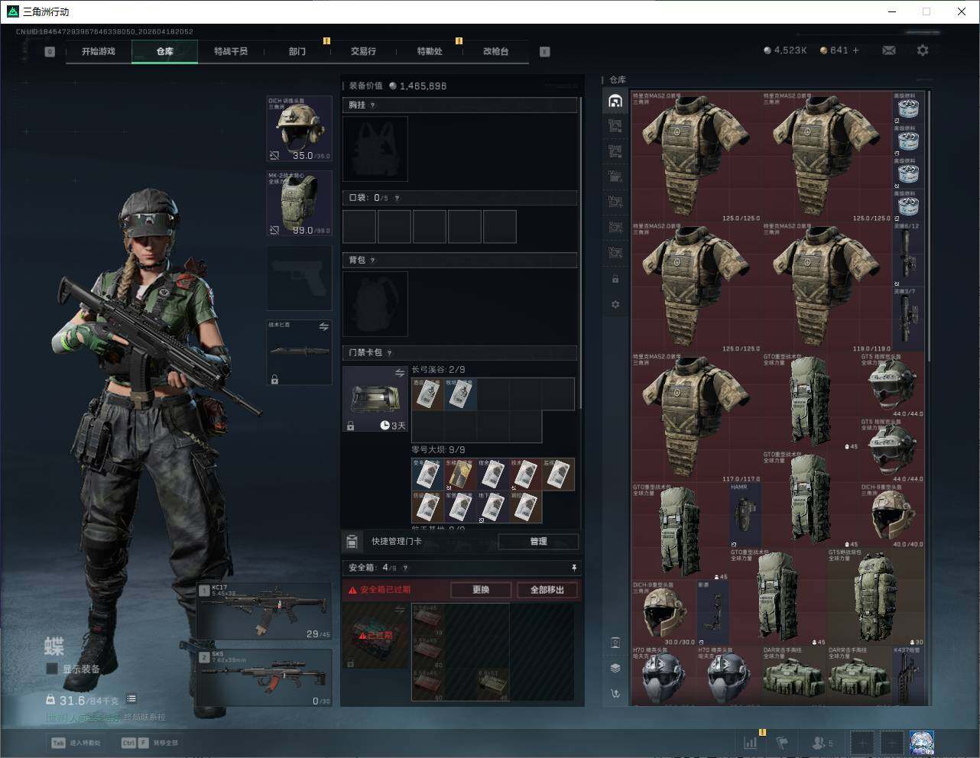This screenshot has height=758, width=980.
Task: Select the expired safe box thumbnail
Action: point(375,636)
